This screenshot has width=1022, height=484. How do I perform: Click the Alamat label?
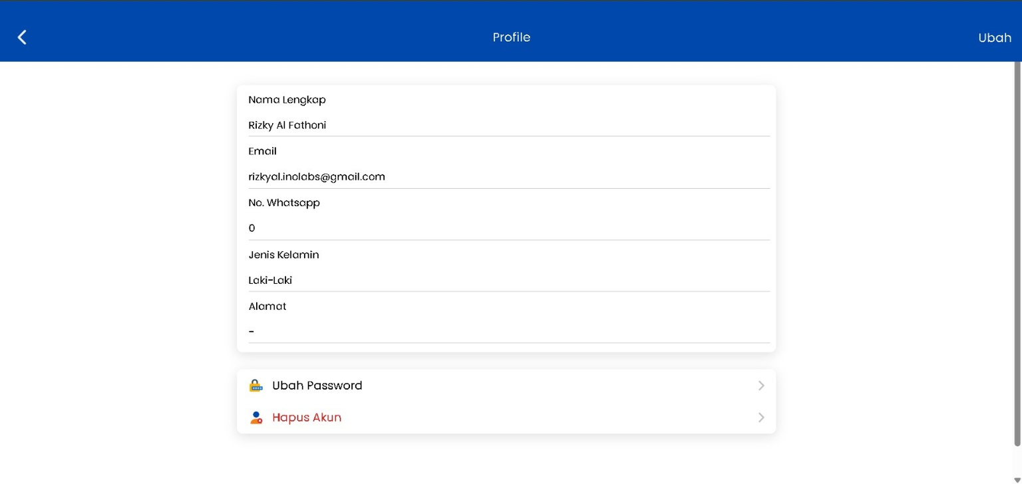(x=267, y=306)
